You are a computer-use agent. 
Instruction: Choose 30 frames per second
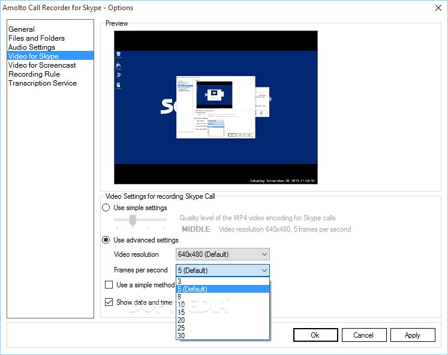point(223,336)
